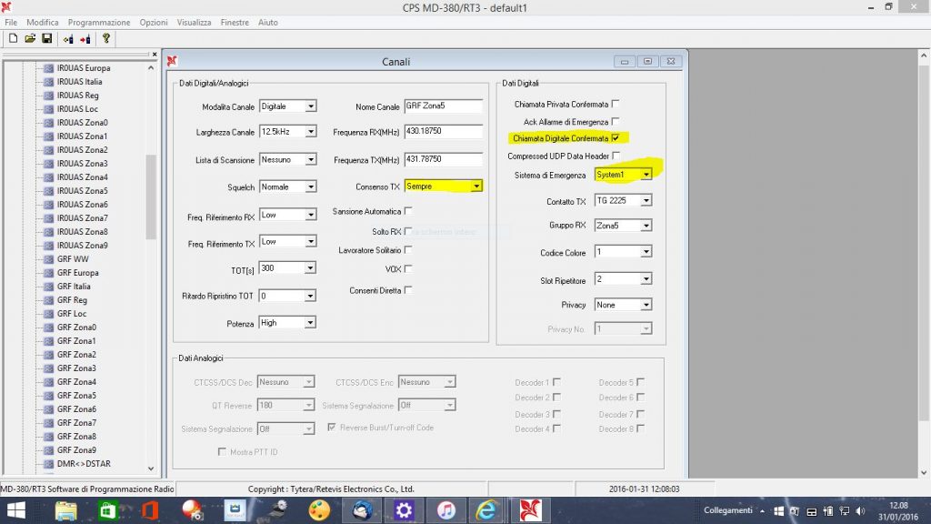This screenshot has width=931, height=524.
Task: Toggle Scansione Automatica checkbox
Action: (x=408, y=211)
